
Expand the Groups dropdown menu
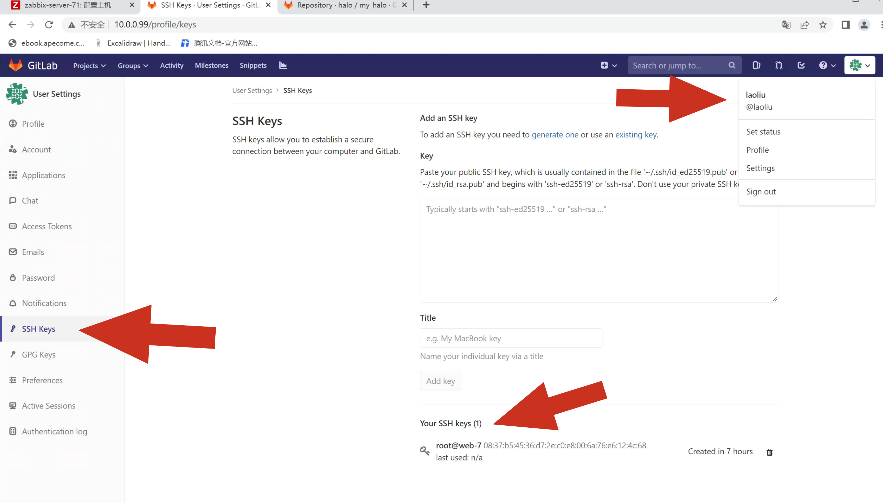pyautogui.click(x=133, y=66)
